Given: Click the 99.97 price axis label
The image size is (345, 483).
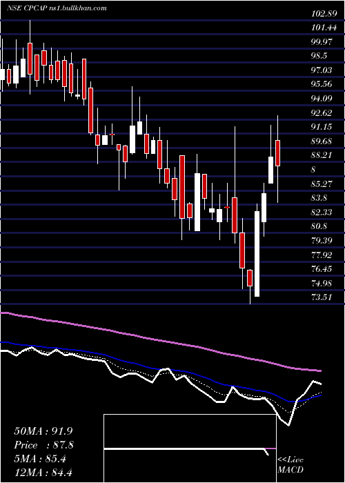Looking at the screenshot, I should 322,42.
